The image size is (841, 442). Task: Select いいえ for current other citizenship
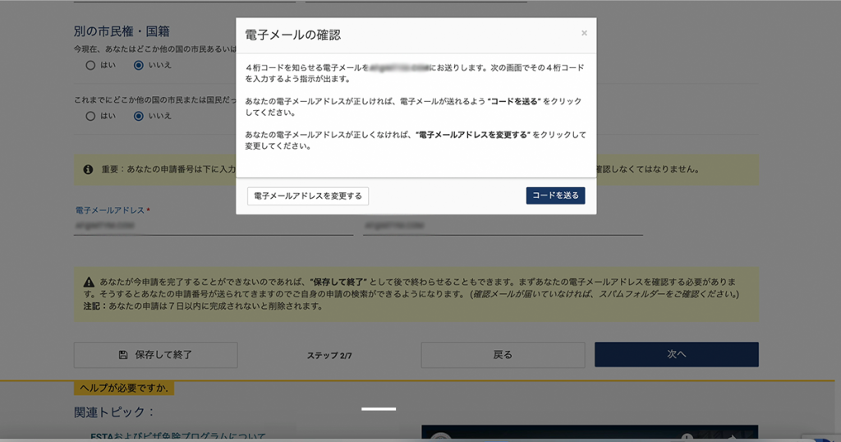[x=139, y=66]
